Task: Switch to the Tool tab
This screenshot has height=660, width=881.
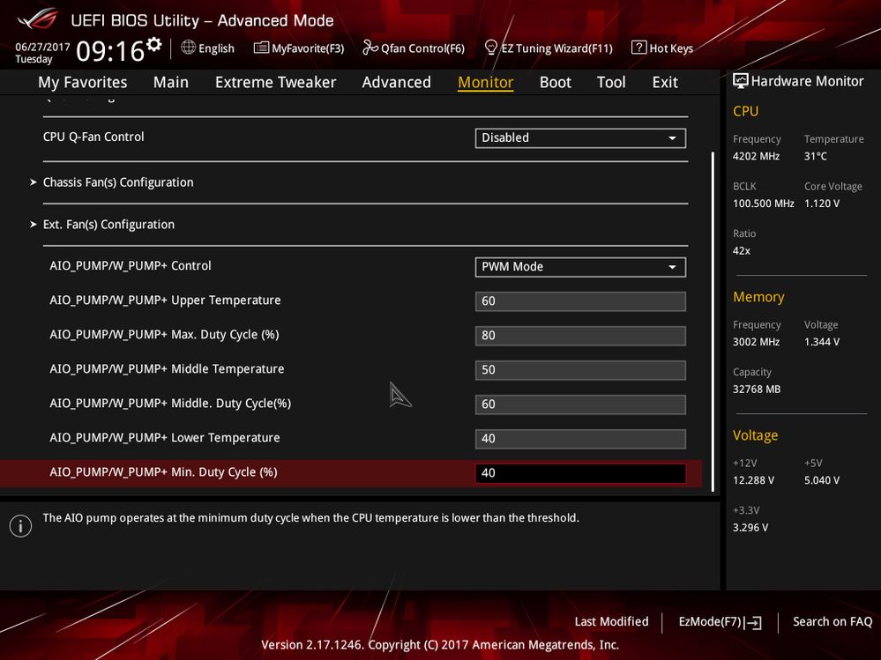Action: (611, 82)
